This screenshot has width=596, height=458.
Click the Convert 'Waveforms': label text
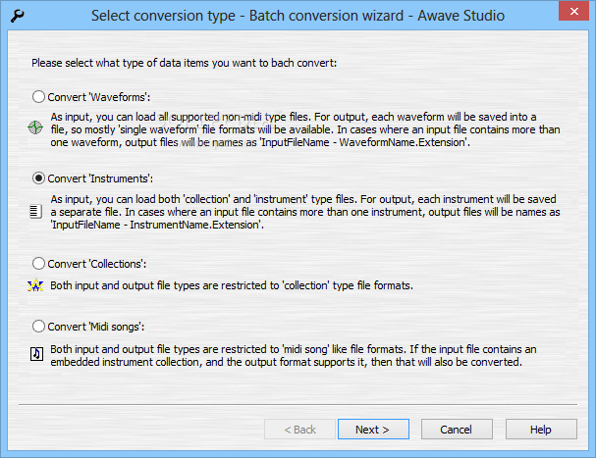tap(99, 97)
